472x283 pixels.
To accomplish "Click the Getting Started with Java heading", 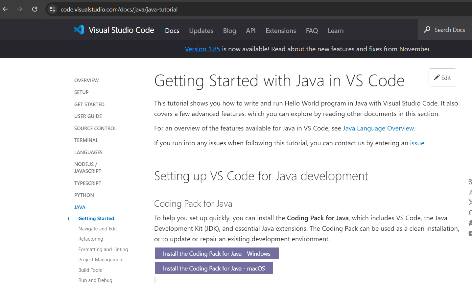I will 279,81.
